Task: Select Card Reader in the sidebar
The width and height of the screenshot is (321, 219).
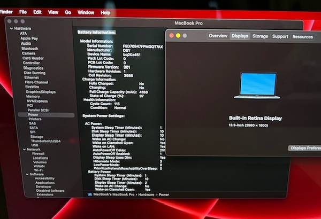Action: [33, 58]
